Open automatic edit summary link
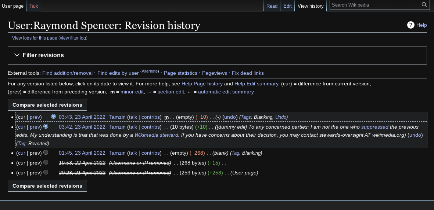This screenshot has height=210, width=434. 226,92
